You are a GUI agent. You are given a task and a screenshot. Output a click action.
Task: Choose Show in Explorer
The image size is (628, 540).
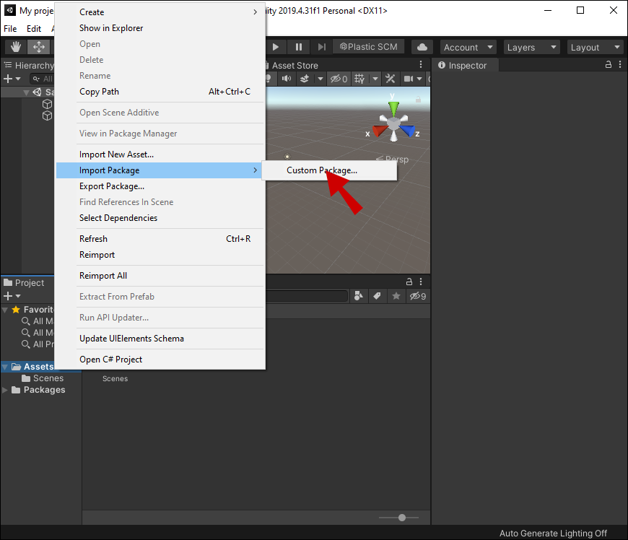[160, 28]
